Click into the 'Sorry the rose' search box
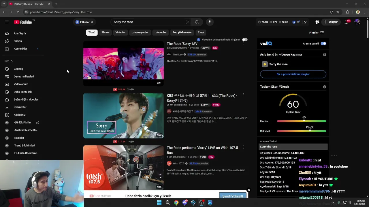Screen dimensions: 369x207 (x=148, y=22)
